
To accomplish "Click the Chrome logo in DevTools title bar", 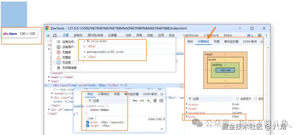I will pyautogui.click(x=47, y=28).
